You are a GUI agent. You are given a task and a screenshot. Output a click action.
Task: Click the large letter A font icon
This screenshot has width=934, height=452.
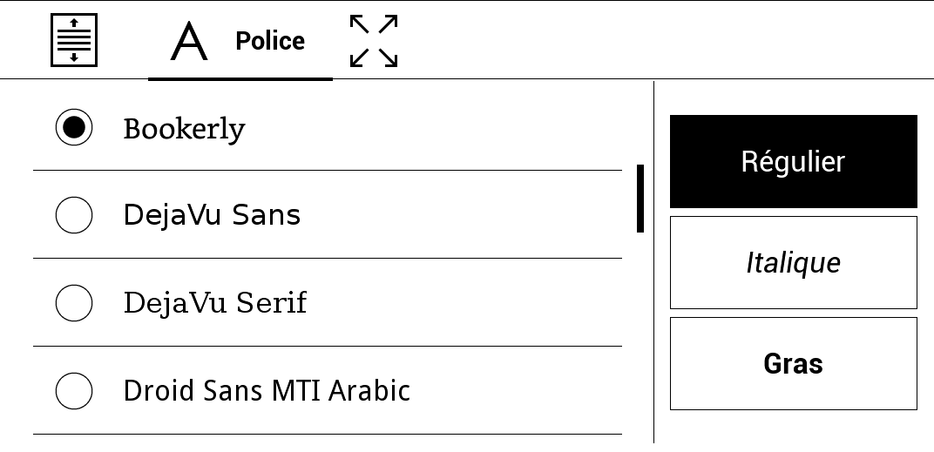pyautogui.click(x=189, y=41)
